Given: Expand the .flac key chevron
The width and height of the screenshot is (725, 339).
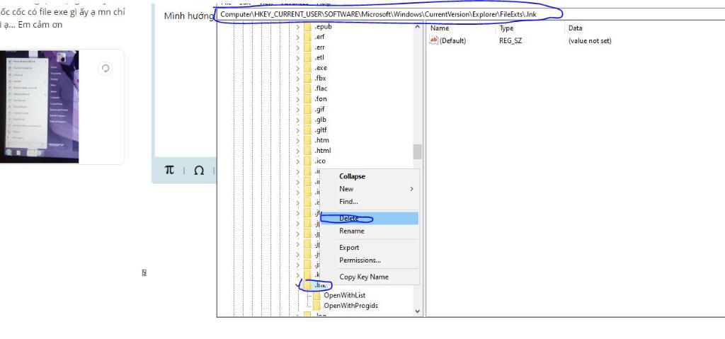Looking at the screenshot, I should [298, 88].
